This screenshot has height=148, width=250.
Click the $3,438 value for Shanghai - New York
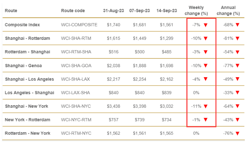point(114,106)
